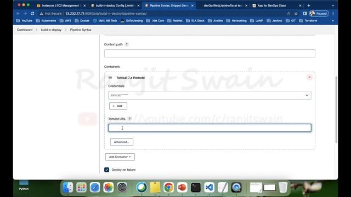Switch to App for DevOps Class tab
Viewport: 351px width, 197px height.
click(x=272, y=5)
